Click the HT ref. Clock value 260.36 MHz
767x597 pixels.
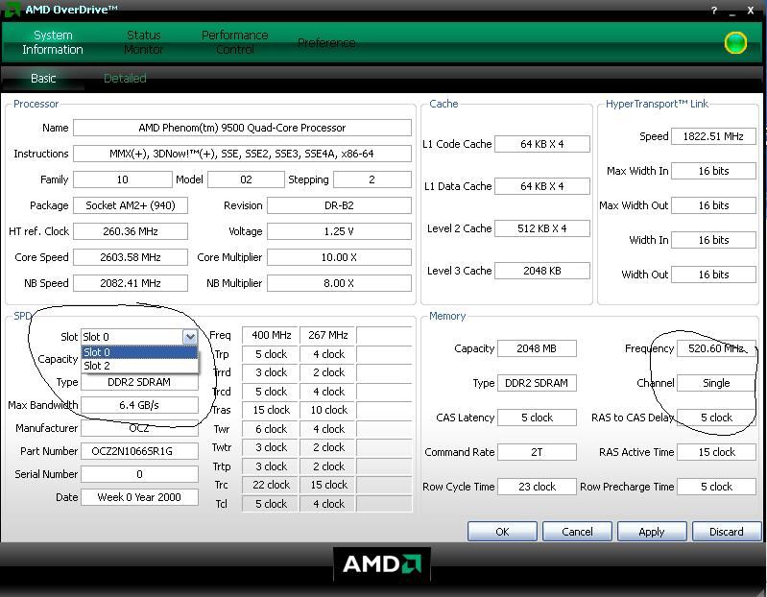pyautogui.click(x=131, y=231)
